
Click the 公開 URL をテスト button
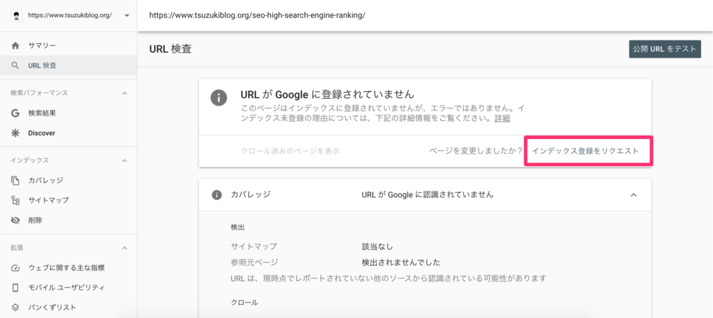tap(665, 49)
